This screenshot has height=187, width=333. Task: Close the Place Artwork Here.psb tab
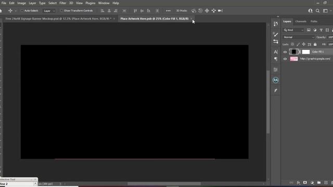click(191, 19)
